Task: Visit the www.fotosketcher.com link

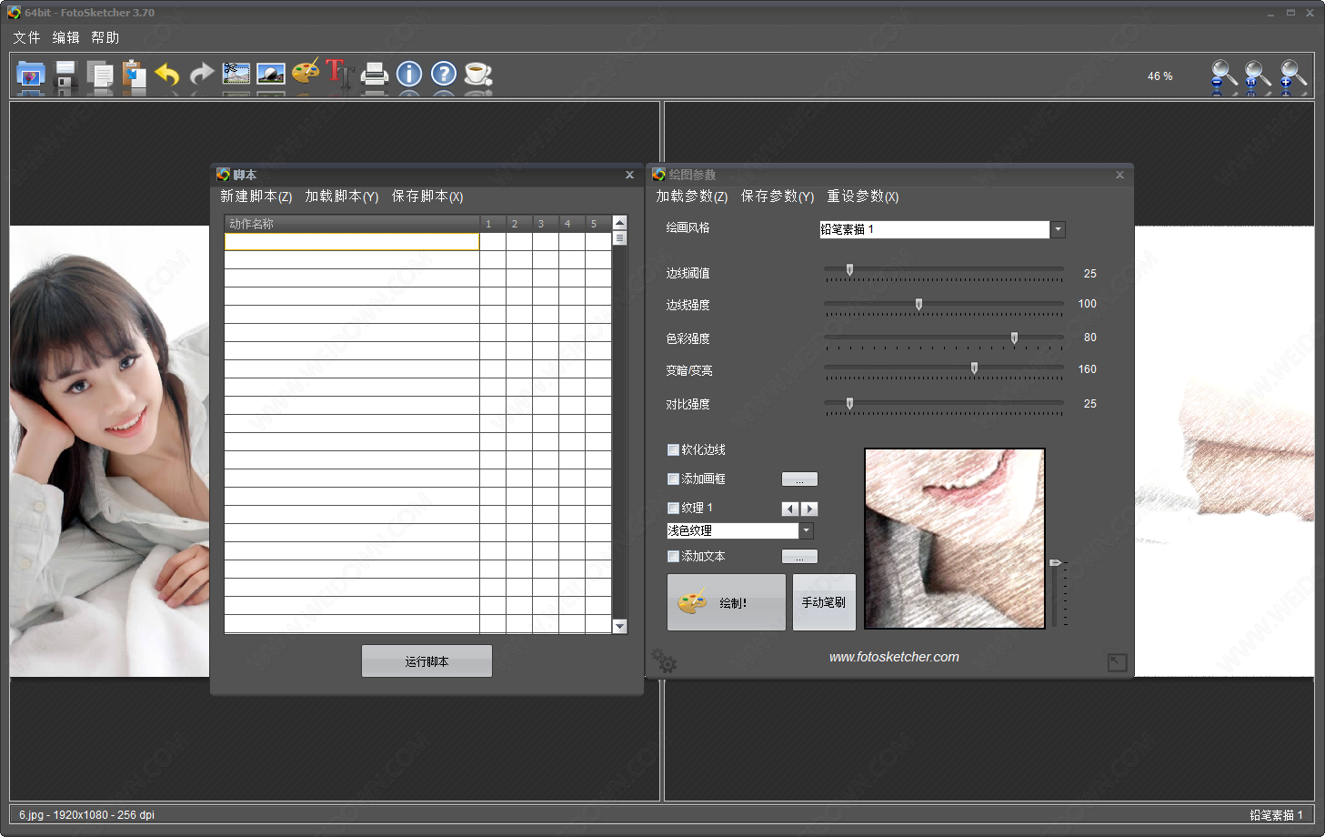Action: pos(894,657)
